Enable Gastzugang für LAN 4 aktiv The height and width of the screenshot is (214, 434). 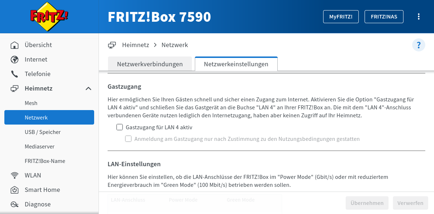point(120,127)
